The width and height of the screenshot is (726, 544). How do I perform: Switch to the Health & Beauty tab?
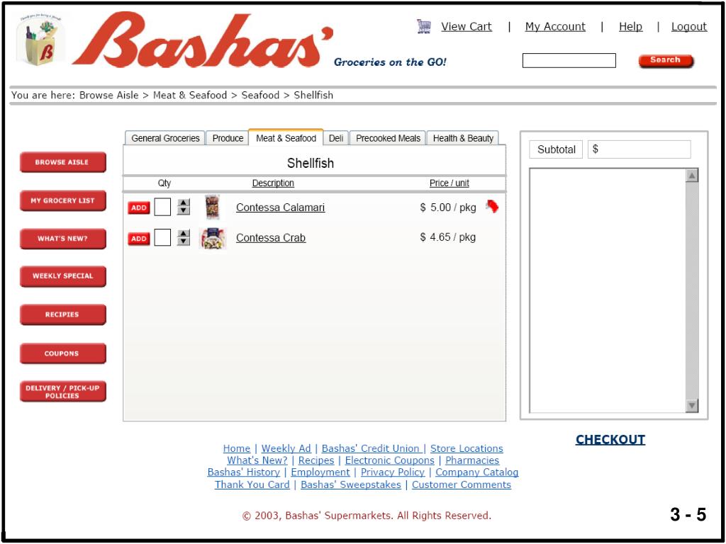[463, 138]
